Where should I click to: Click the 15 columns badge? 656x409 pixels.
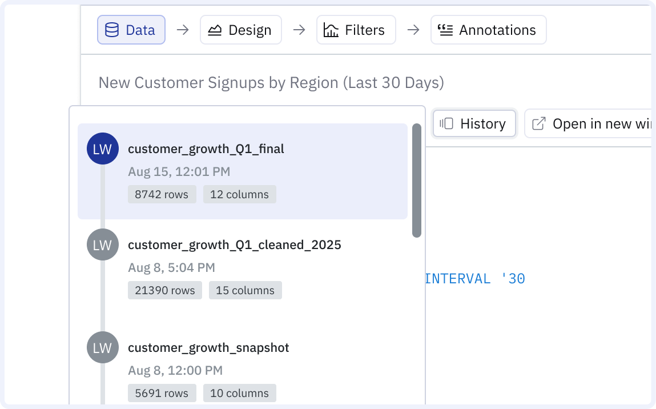pyautogui.click(x=246, y=290)
